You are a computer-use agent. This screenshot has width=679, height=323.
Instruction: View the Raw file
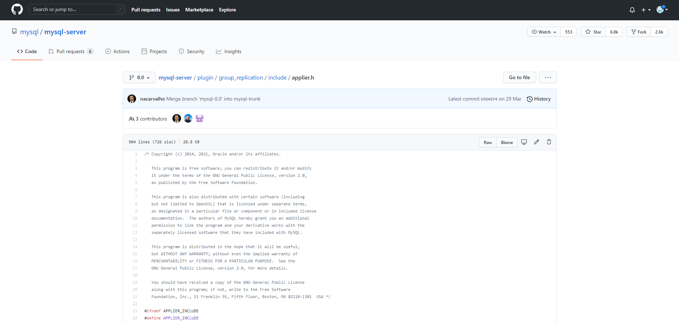coord(488,142)
